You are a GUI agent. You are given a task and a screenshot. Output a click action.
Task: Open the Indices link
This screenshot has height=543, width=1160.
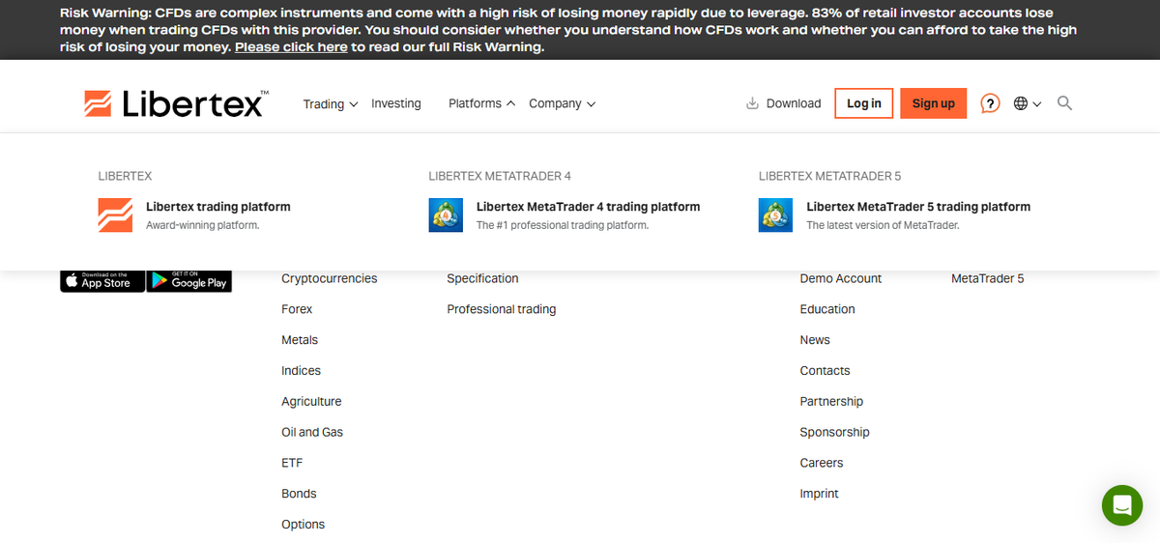(301, 371)
